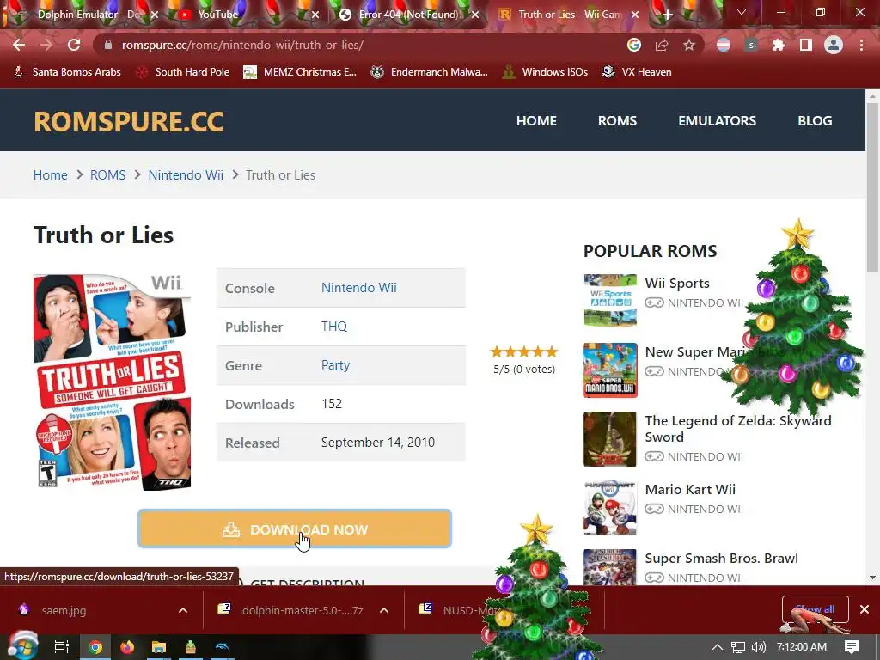Image resolution: width=880 pixels, height=660 pixels.
Task: Close the Error 404 tab
Action: click(x=475, y=15)
